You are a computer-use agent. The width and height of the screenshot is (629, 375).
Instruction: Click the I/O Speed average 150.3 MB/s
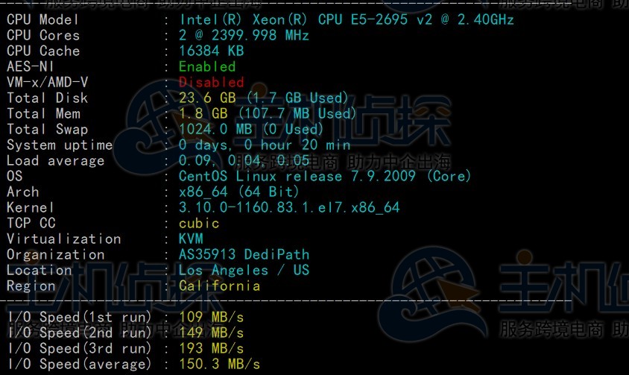click(x=219, y=365)
